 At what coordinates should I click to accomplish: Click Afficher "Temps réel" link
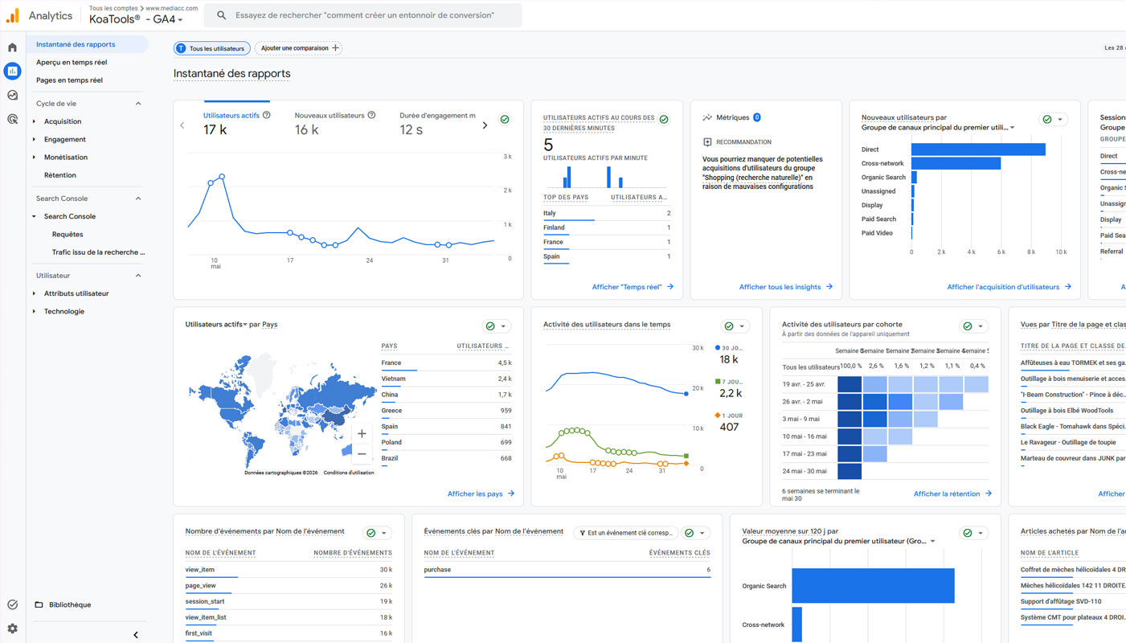coord(633,287)
